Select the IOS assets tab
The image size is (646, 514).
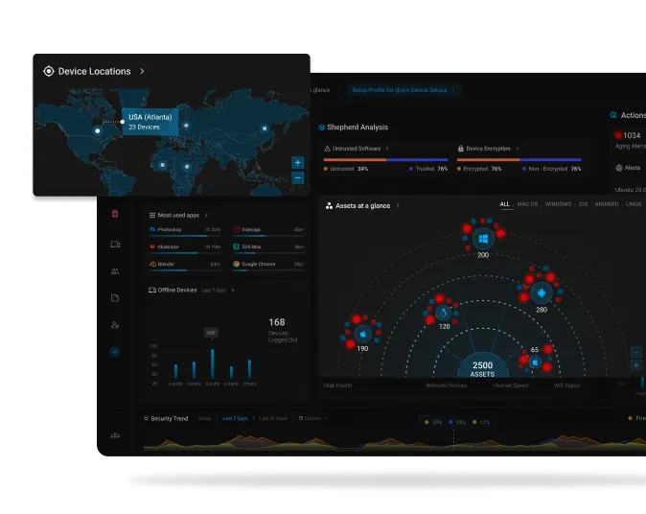tap(583, 204)
